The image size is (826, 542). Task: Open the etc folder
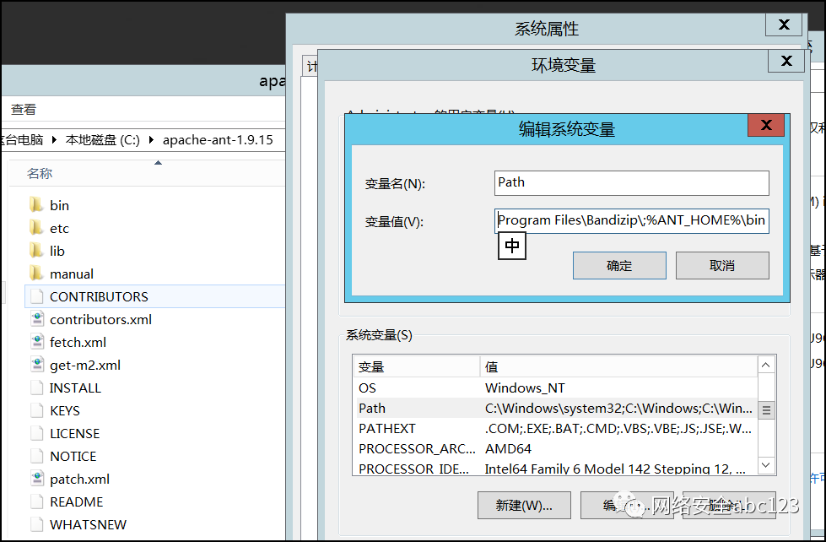coord(57,227)
